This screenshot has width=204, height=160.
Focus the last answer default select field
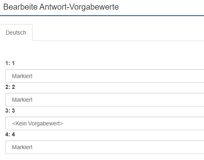pyautogui.click(x=105, y=147)
